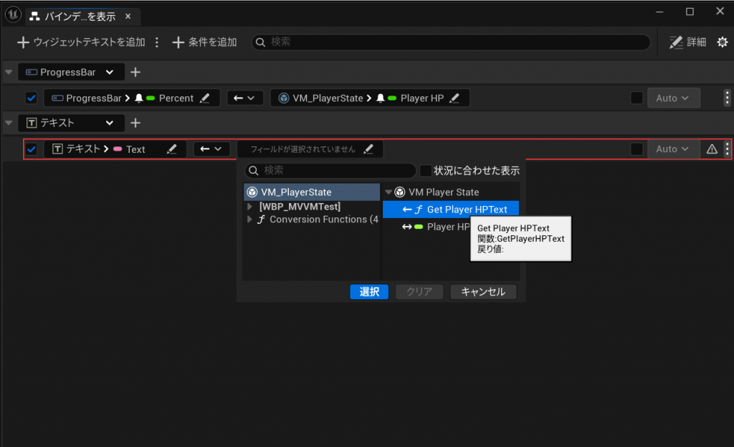Toggle the テキスト Text binding checkbox
This screenshot has height=447, width=734.
point(32,149)
